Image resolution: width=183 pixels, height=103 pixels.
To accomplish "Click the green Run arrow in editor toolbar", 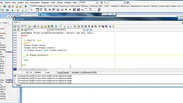I will click(x=56, y=26).
